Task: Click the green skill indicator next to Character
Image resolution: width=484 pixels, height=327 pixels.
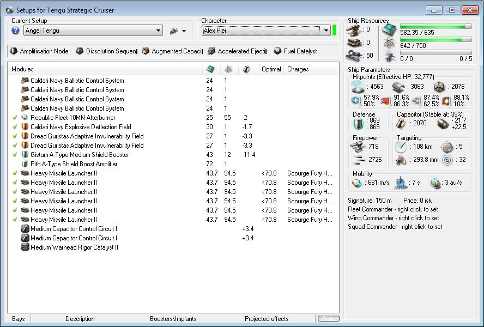Action: point(334,31)
